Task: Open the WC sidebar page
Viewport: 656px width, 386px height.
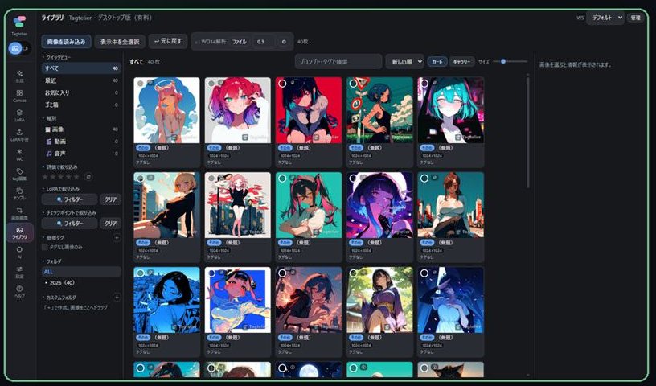Action: pyautogui.click(x=19, y=154)
